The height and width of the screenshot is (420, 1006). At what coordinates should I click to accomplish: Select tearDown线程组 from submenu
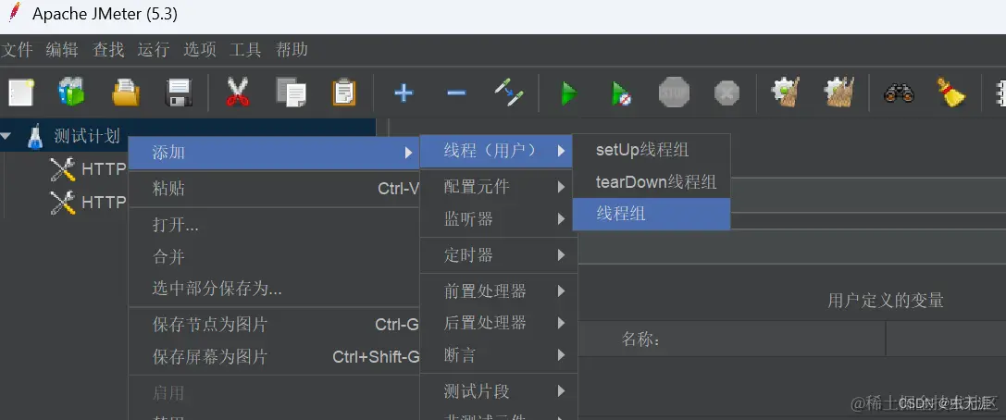click(652, 182)
